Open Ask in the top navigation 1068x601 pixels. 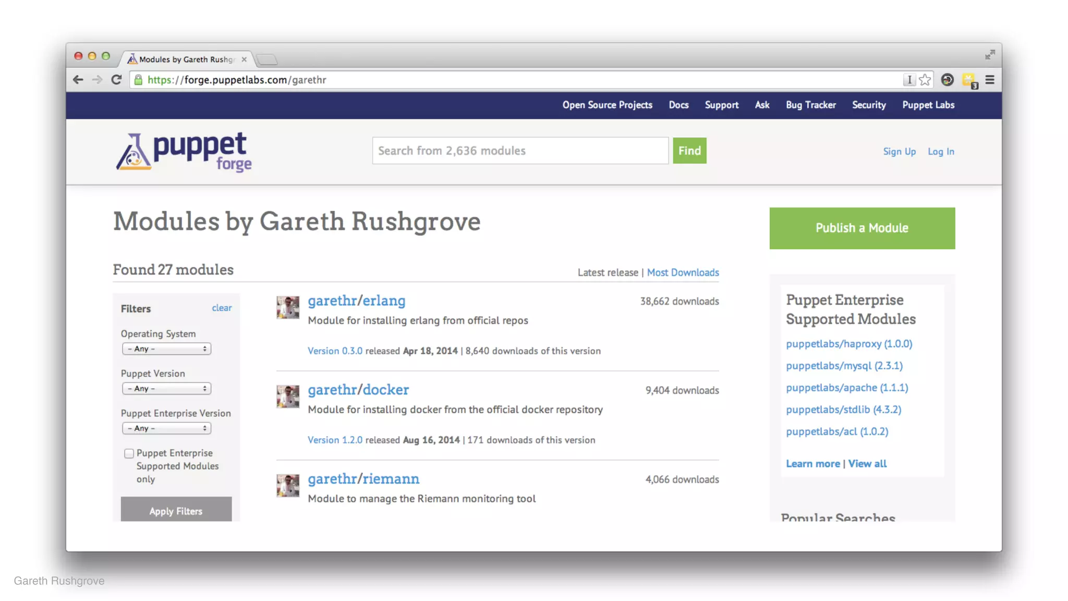click(x=762, y=105)
